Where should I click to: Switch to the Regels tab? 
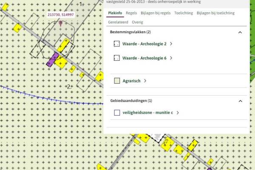pyautogui.click(x=131, y=13)
